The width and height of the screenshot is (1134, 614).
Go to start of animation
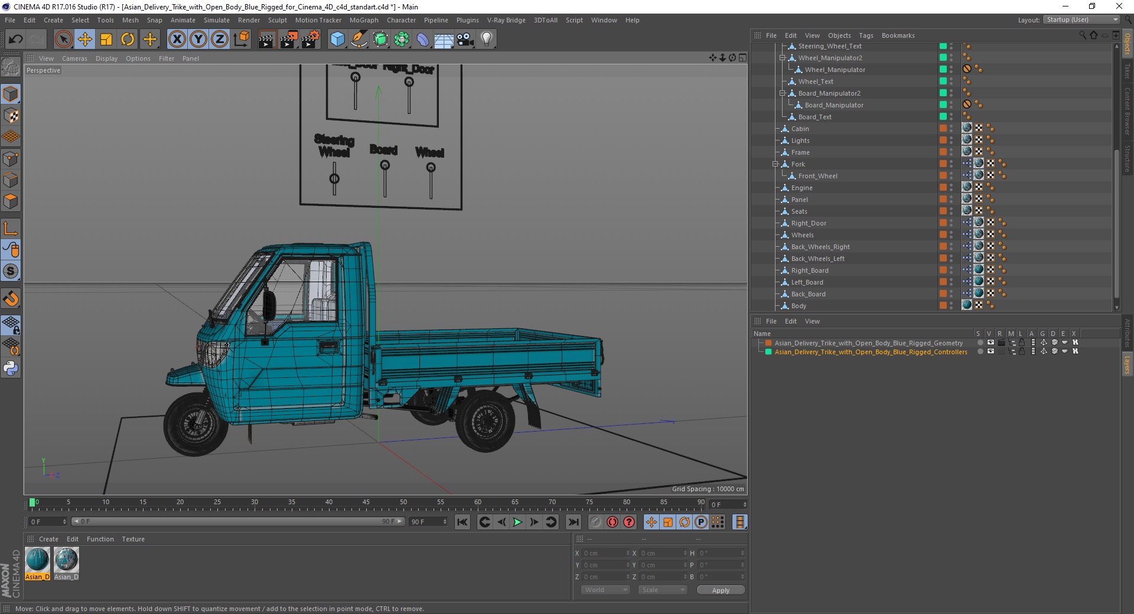click(462, 522)
